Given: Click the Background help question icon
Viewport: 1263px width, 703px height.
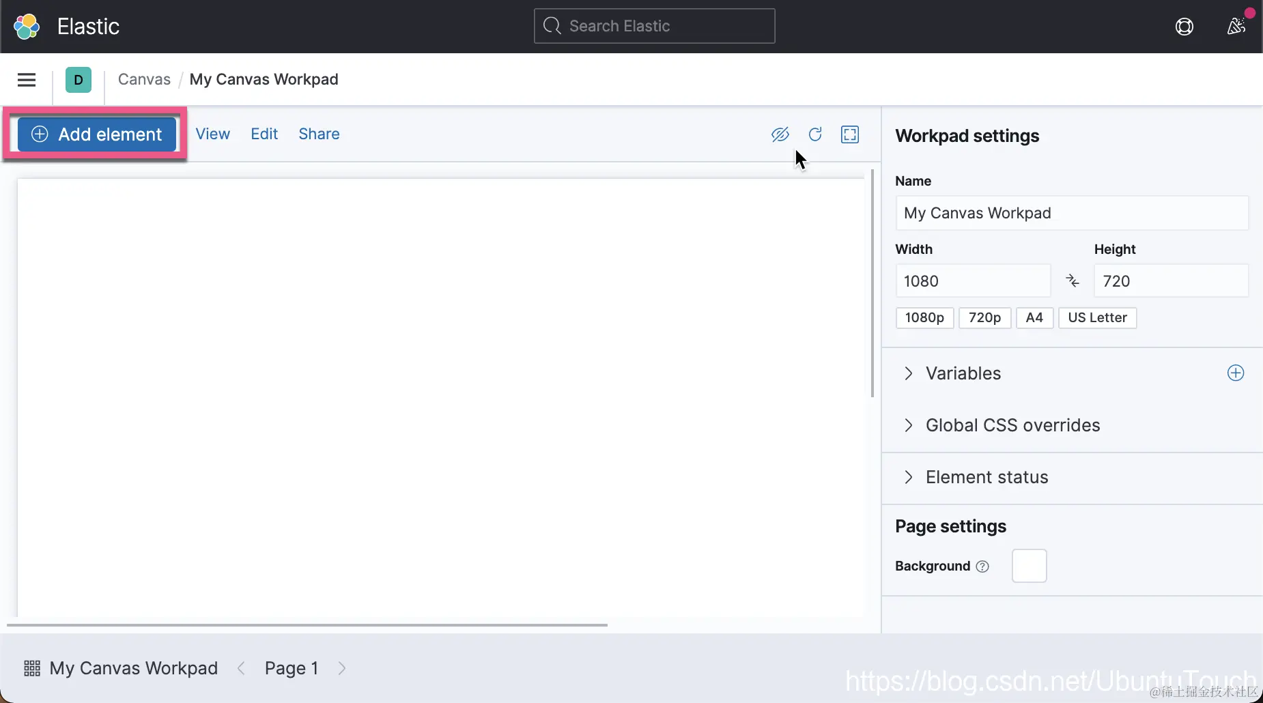Looking at the screenshot, I should 982,566.
